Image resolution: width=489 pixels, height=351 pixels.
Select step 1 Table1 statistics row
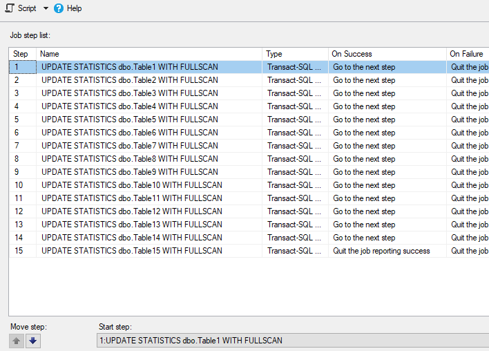tap(249, 67)
